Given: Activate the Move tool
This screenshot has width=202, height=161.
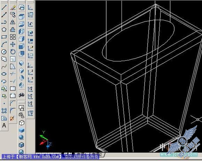Looking at the screenshot, I should [x=13, y=44].
